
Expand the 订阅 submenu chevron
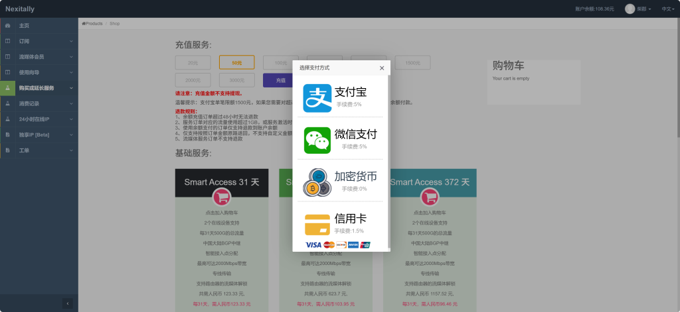tap(71, 41)
